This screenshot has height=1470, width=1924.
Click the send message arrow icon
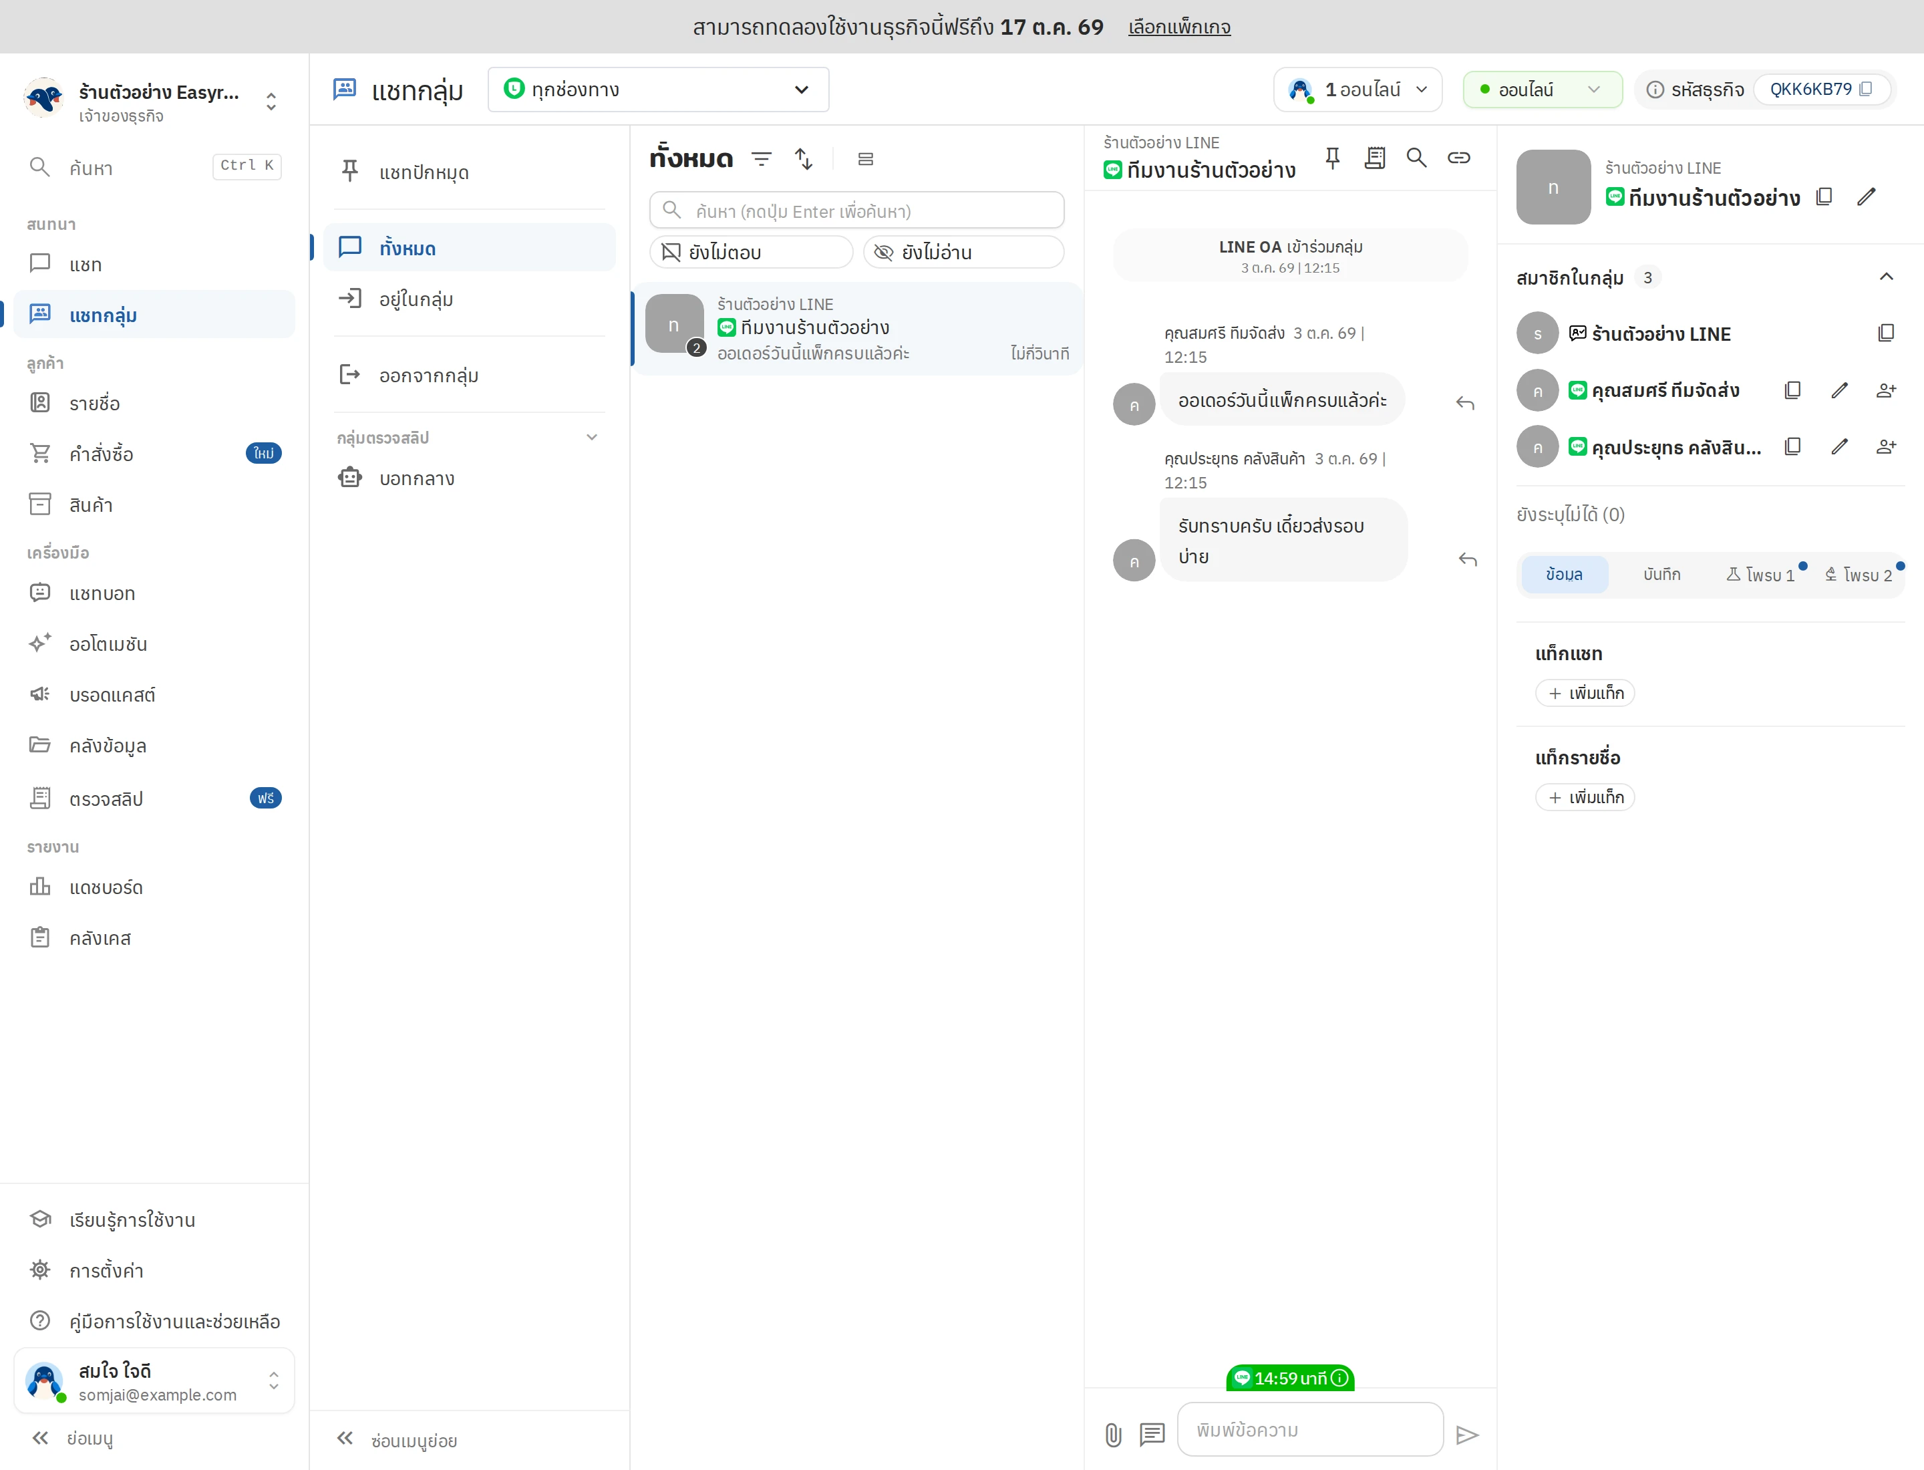click(x=1467, y=1434)
